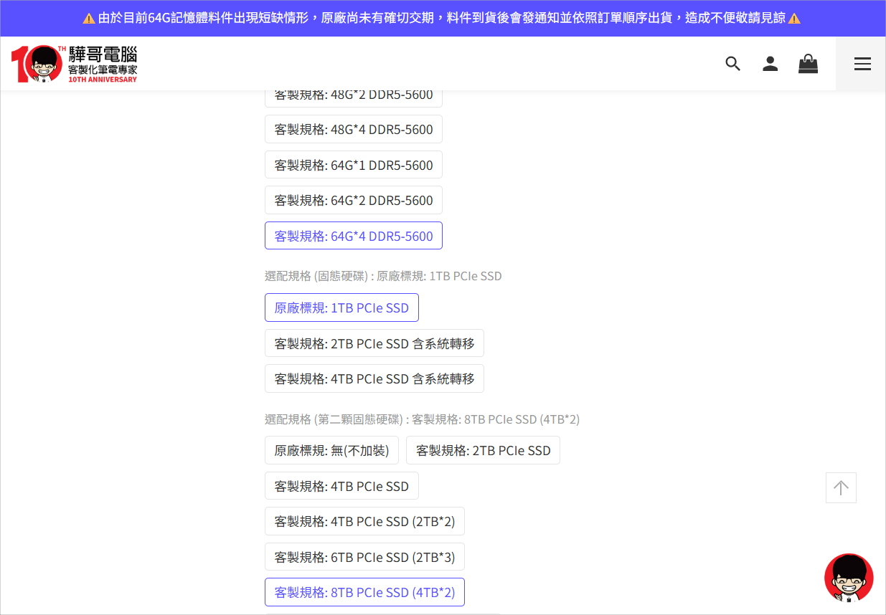The image size is (886, 615).
Task: Pick 4TB PCIe SSD (2TB*2) option
Action: [364, 521]
